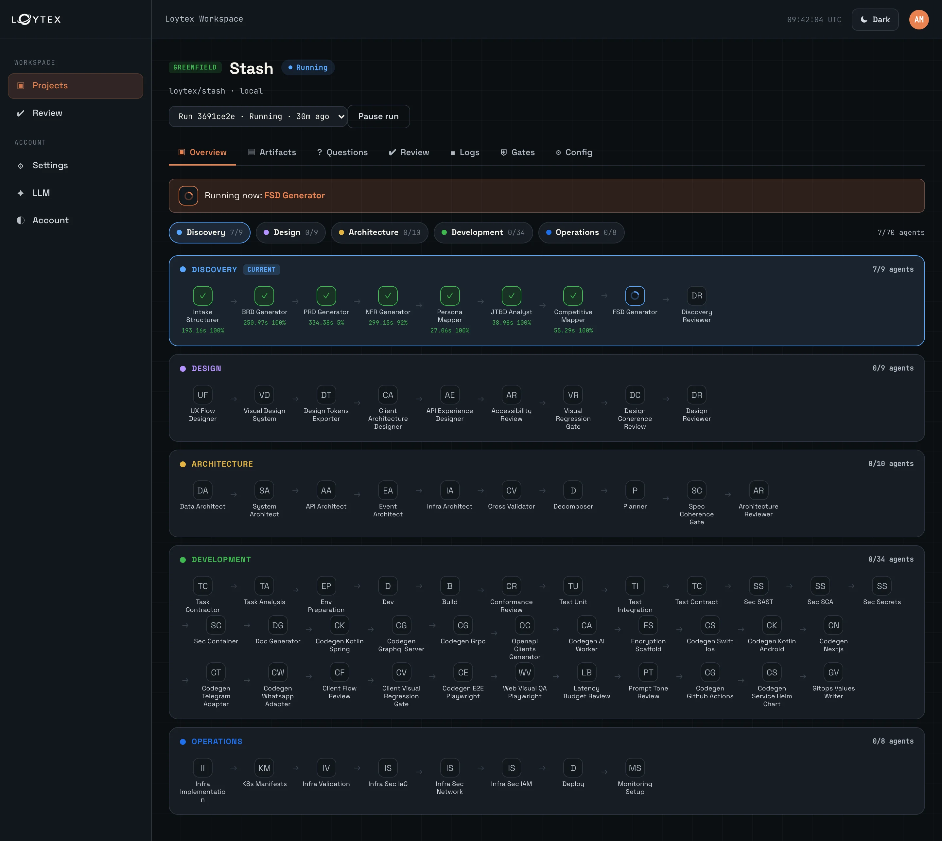Image resolution: width=942 pixels, height=841 pixels.
Task: Open Review in the sidebar
Action: coord(75,113)
